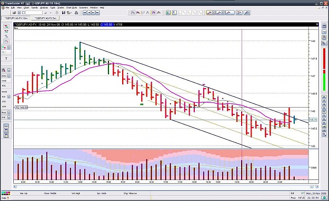329x201 pixels.
Task: Expand binoculars tool dropdown in sidebar
Action: tap(9, 70)
